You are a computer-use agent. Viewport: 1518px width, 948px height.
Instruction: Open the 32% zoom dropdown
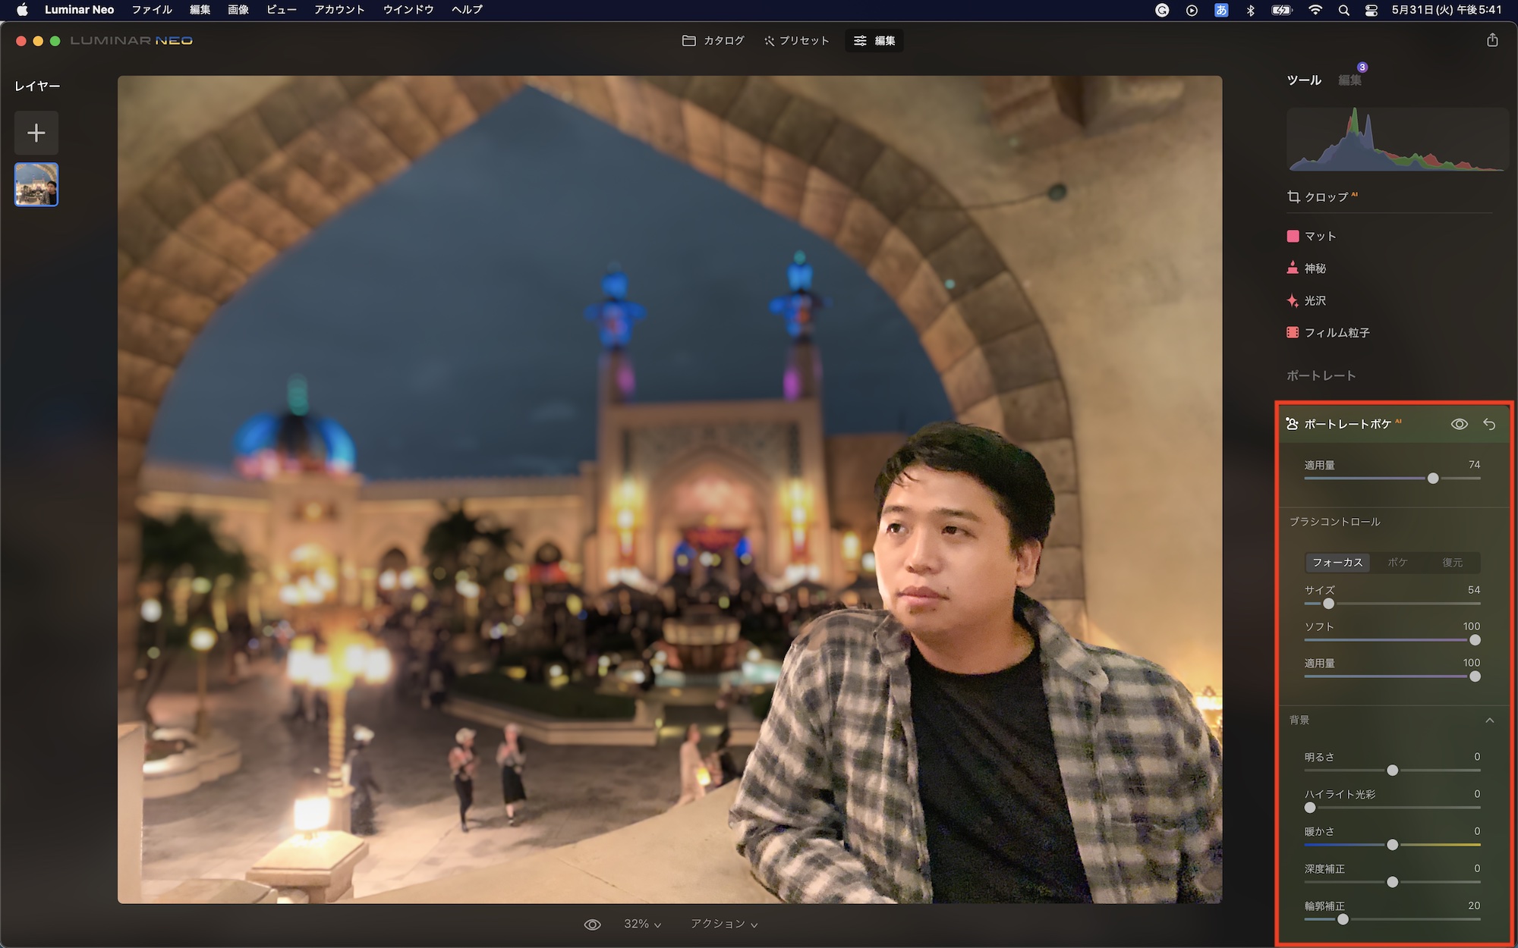click(x=642, y=924)
